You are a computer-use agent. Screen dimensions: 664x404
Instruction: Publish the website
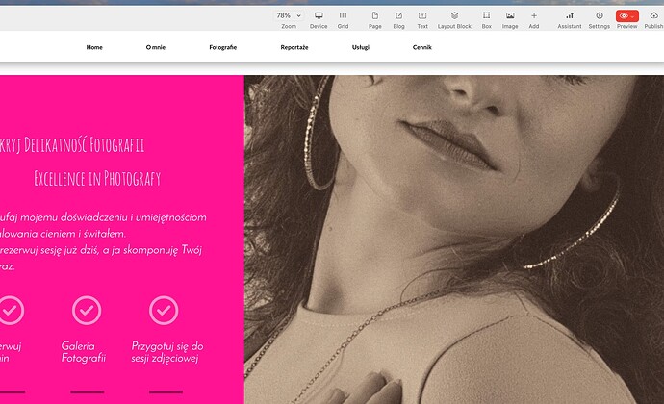[x=653, y=16]
